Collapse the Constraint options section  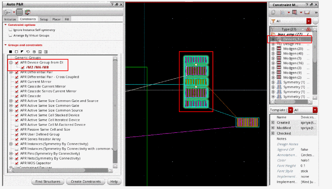(6, 25)
